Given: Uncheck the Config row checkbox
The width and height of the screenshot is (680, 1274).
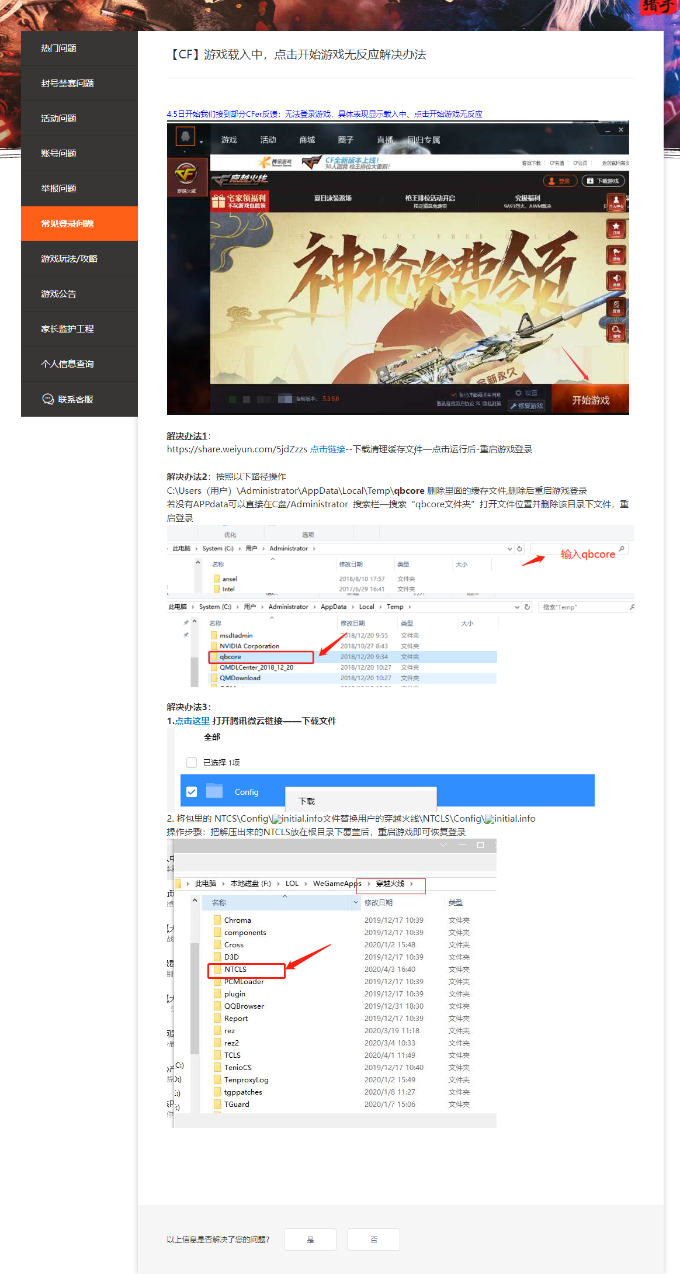Looking at the screenshot, I should (192, 792).
